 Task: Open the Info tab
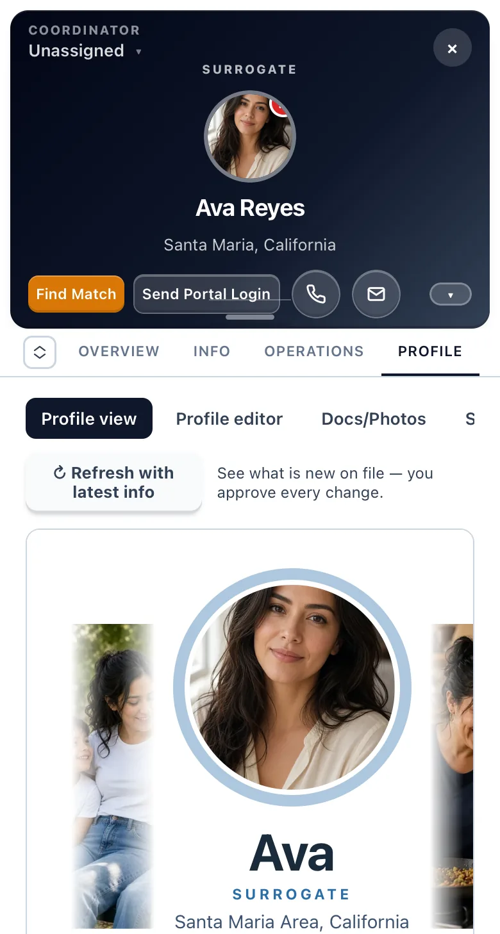point(212,351)
